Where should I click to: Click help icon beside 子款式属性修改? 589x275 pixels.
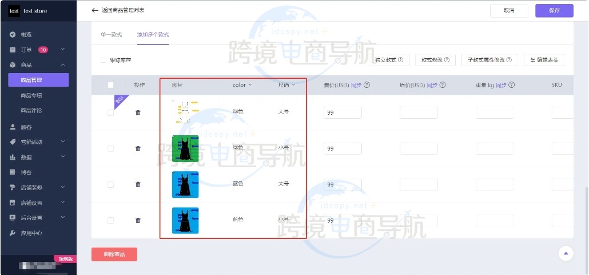pyautogui.click(x=509, y=60)
